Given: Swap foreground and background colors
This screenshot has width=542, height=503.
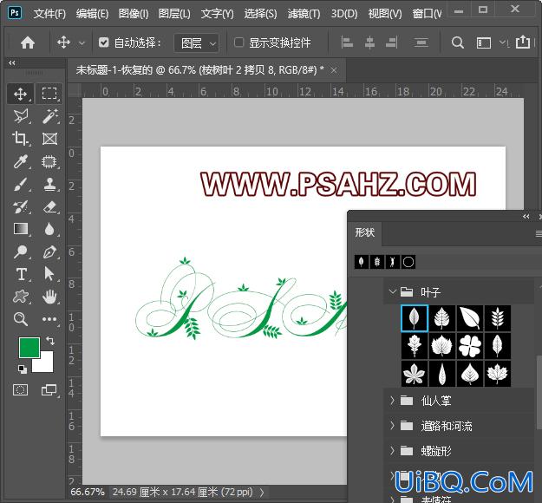Looking at the screenshot, I should pyautogui.click(x=50, y=341).
